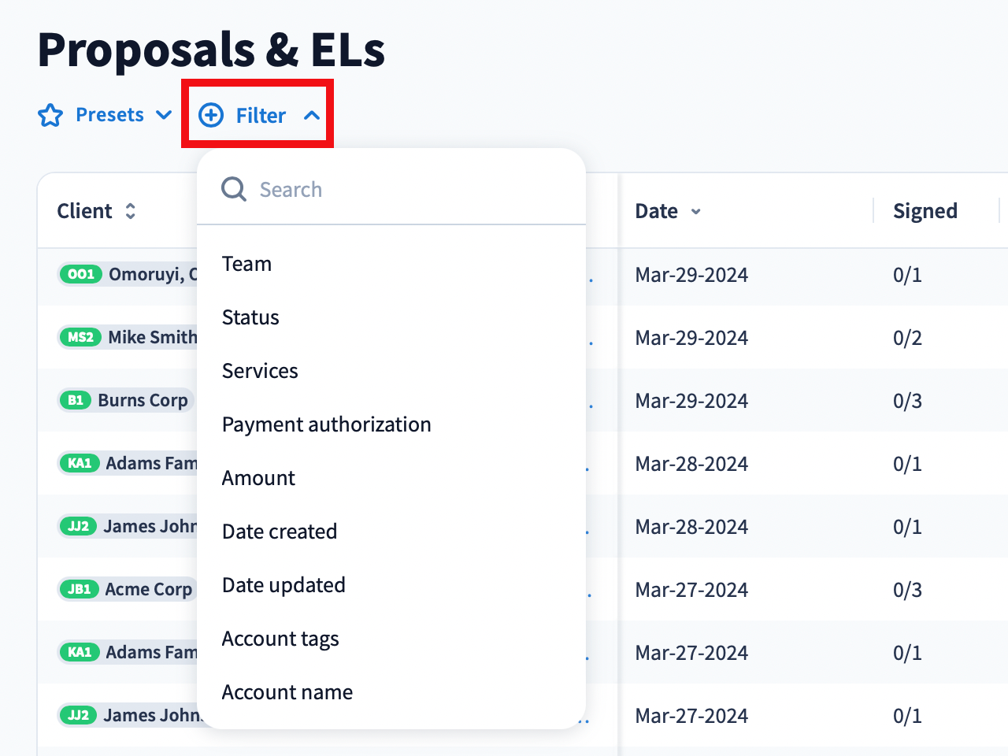This screenshot has width=1008, height=756.
Task: Click the Presets star icon
Action: pos(50,116)
